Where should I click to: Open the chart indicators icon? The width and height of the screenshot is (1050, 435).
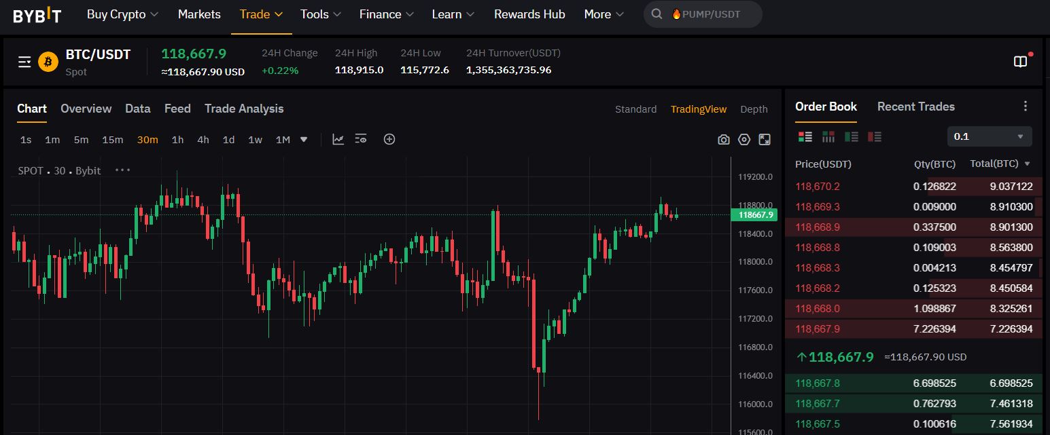[x=338, y=139]
